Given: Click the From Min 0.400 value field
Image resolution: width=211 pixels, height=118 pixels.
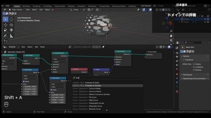Looking at the screenshot, I should coord(58,95).
